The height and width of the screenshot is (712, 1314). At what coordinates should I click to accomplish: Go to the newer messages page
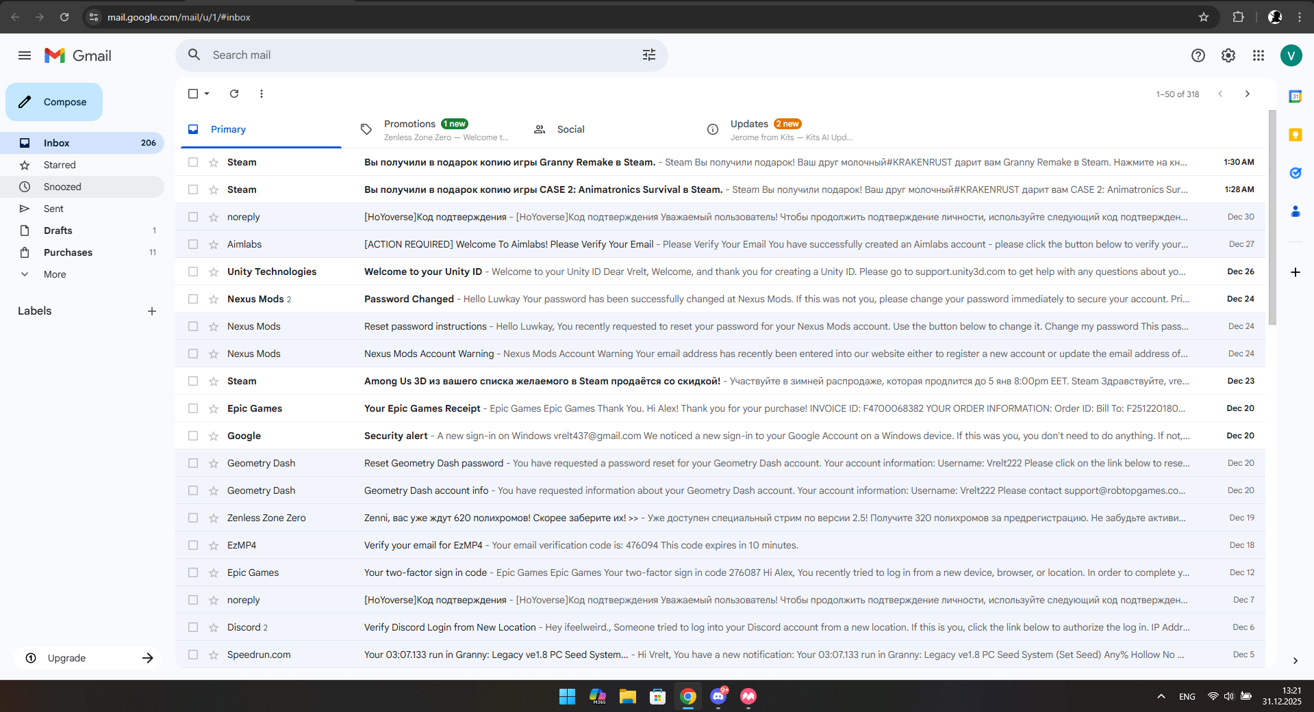click(1220, 94)
